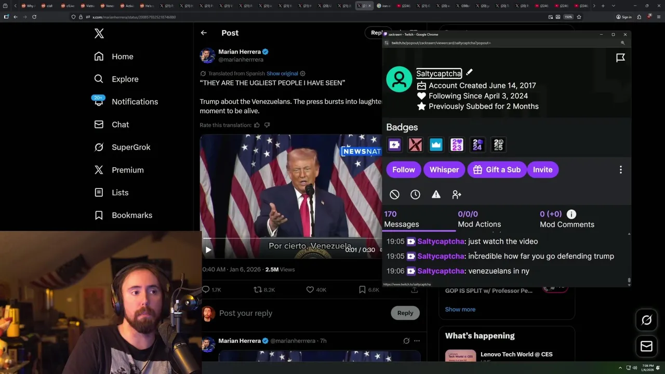Click Saltycaptcha's green avatar
Image resolution: width=665 pixels, height=374 pixels.
point(399,79)
